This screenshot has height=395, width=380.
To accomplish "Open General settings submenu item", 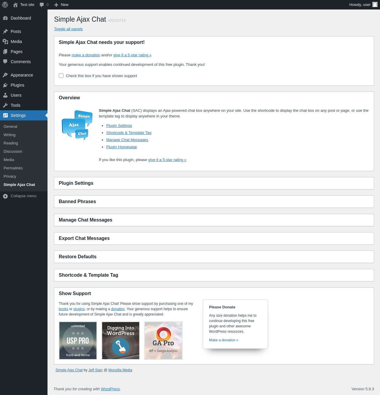I will (24, 127).
